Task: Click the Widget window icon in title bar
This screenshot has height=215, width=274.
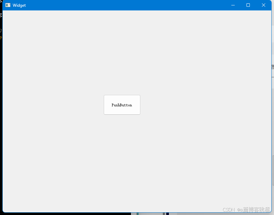Action: tap(8, 5)
